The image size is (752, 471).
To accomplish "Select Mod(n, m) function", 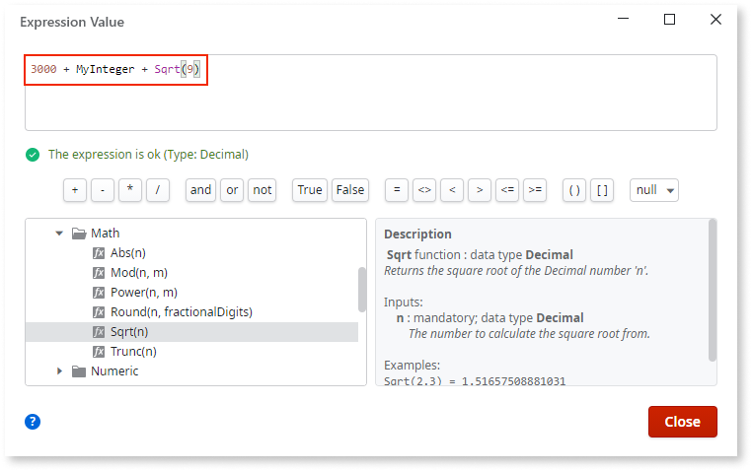I will point(139,272).
